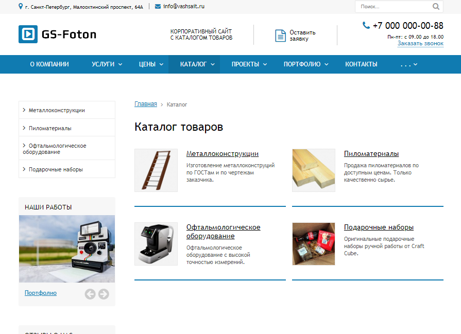Screen dimensions: 461x334
Task: Click the GS-Foton logo icon
Action: point(28,34)
